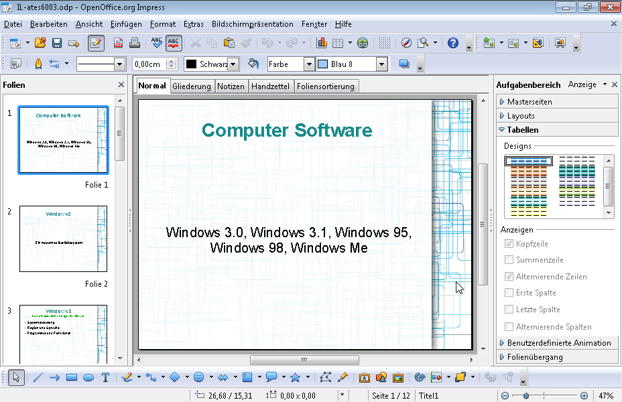
Task: Expand the Folienübergang section
Action: [558, 357]
